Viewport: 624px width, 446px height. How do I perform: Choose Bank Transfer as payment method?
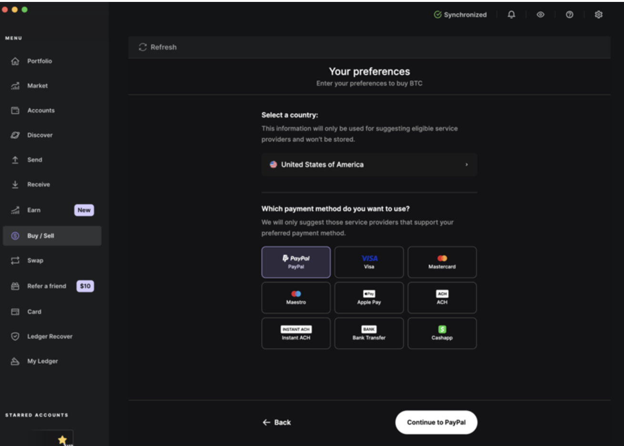(x=369, y=333)
